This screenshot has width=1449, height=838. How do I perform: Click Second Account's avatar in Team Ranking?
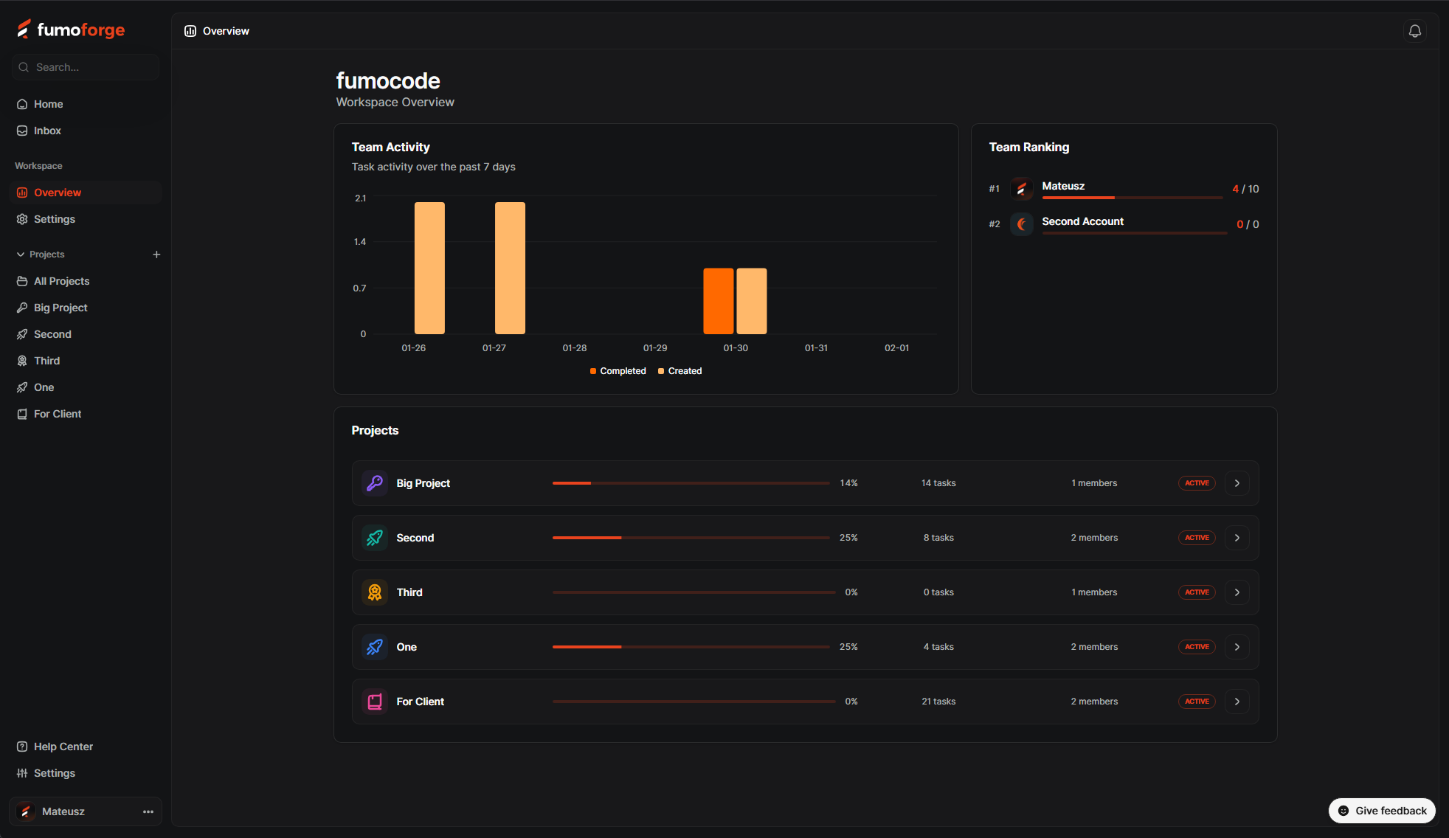1021,224
